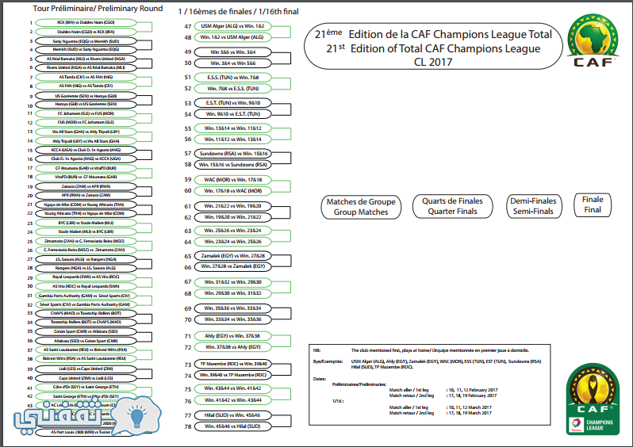Image resolution: width=633 pixels, height=447 pixels.
Task: Click the Total CAF Champions League badge
Action: tap(593, 399)
